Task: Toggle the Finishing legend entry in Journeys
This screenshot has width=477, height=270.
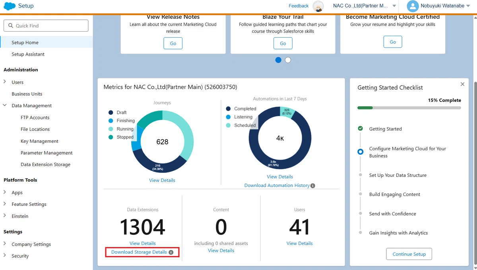Action: pos(121,121)
